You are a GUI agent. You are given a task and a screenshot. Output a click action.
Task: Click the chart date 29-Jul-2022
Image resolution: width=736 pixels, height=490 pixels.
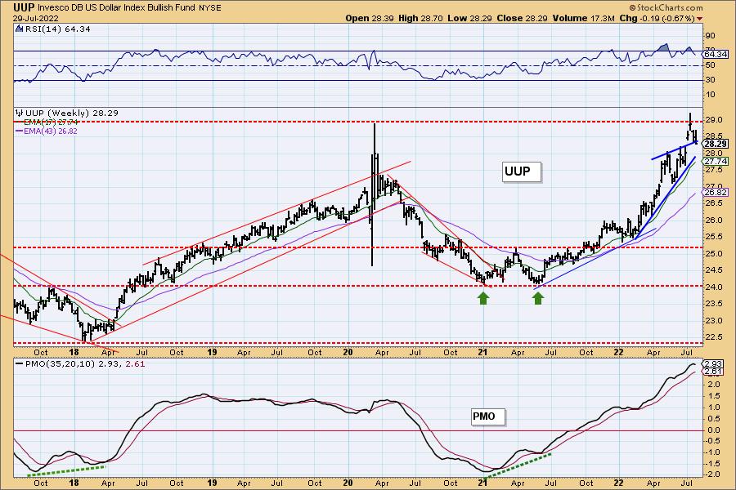(x=36, y=18)
